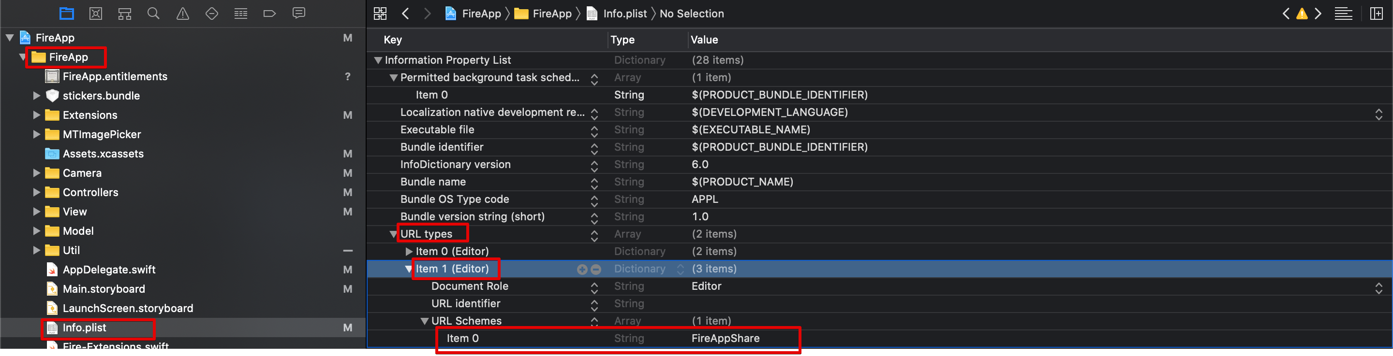Open the Symbol navigator icon
The image size is (1393, 356).
point(125,14)
